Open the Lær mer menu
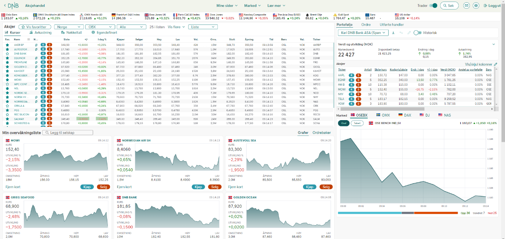Image resolution: width=505 pixels, height=239 pixels. pos(277,6)
